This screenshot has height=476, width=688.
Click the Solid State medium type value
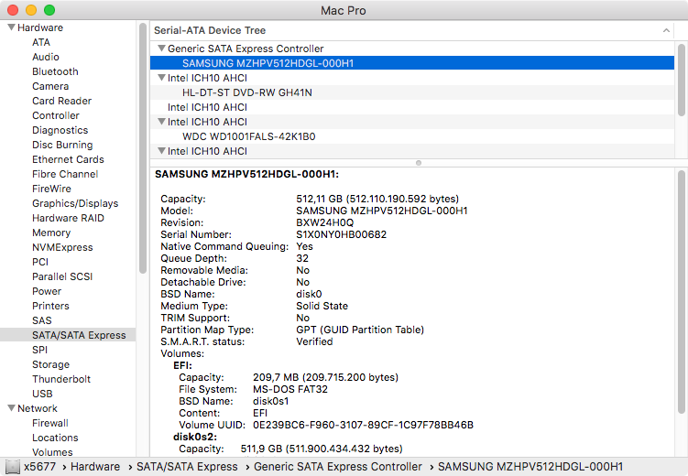(x=322, y=306)
